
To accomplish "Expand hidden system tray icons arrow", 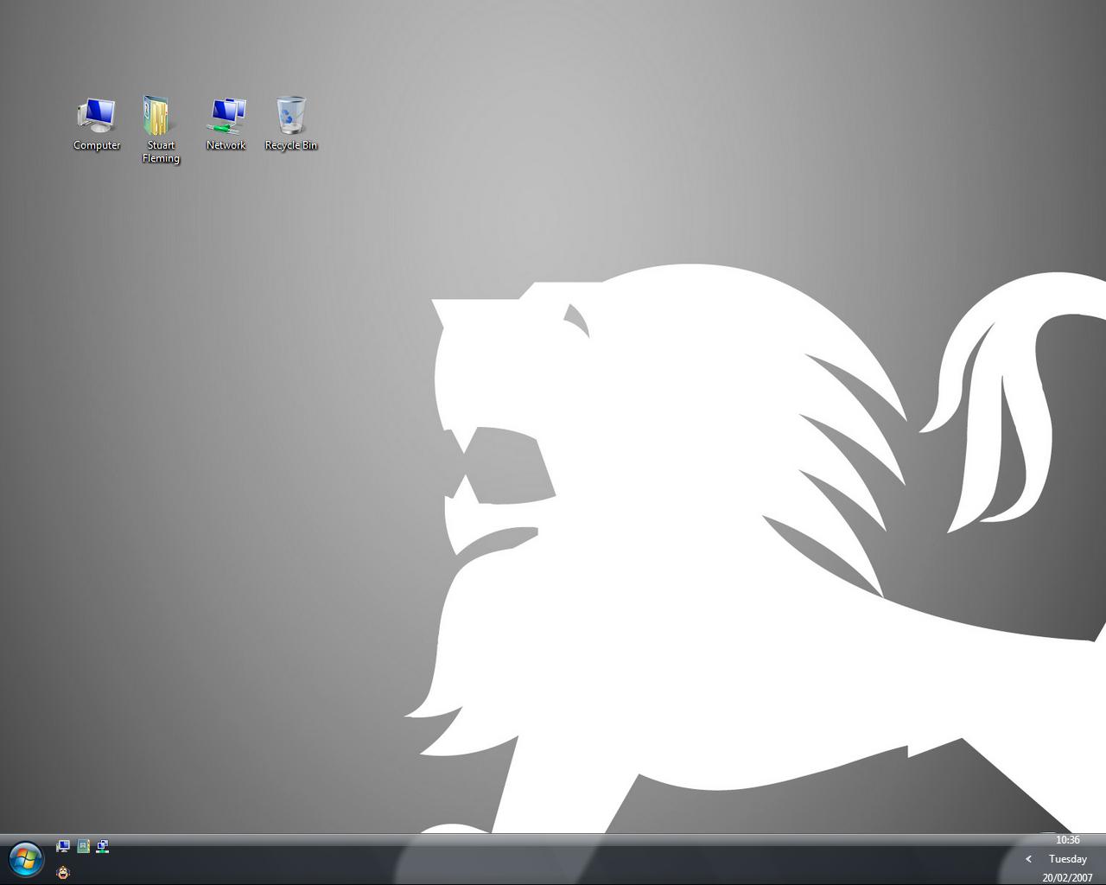I will [1028, 859].
